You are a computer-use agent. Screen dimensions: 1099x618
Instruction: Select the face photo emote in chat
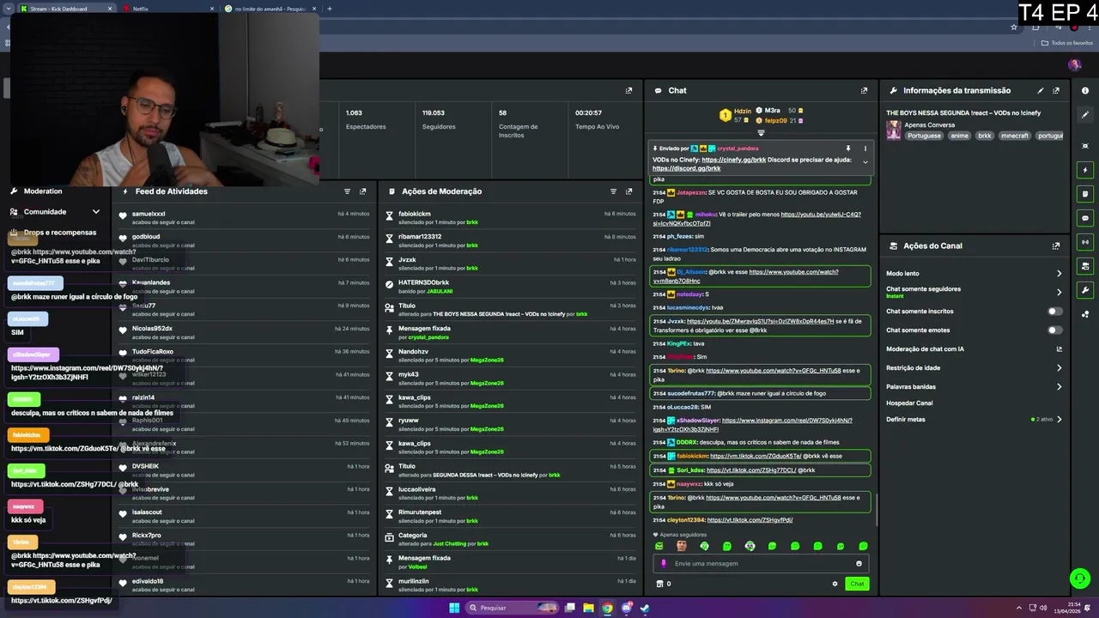682,546
